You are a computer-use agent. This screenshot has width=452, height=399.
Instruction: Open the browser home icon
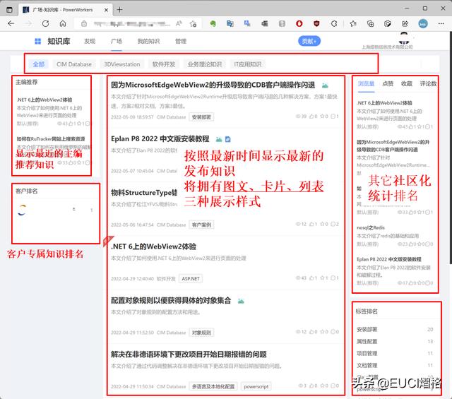(63, 23)
